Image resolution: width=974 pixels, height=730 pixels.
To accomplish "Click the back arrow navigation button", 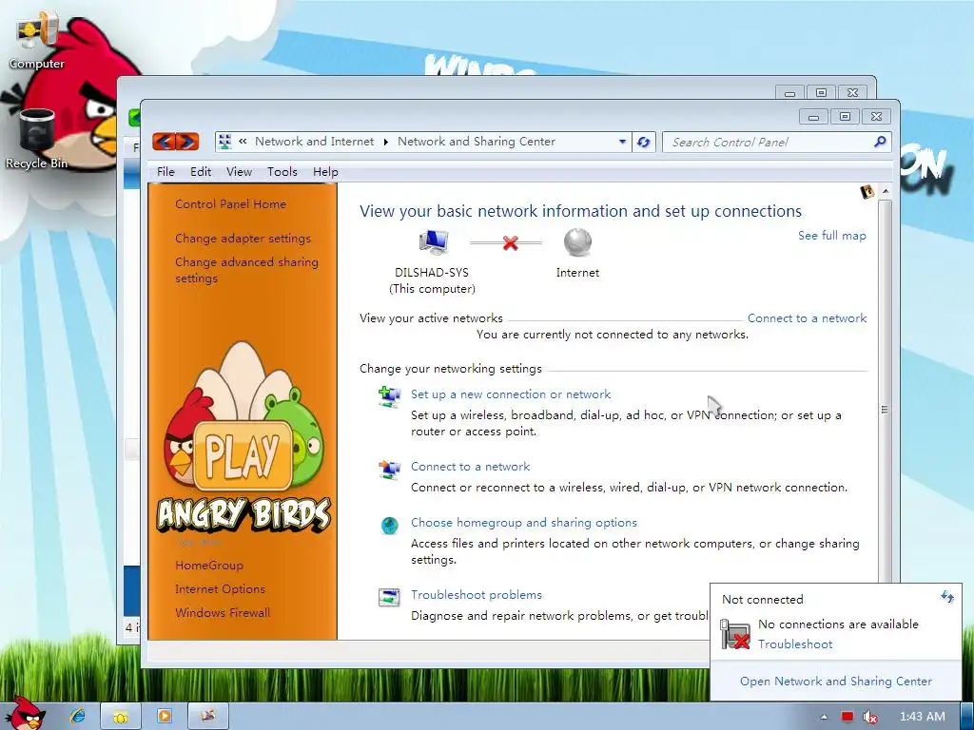I will coord(164,143).
